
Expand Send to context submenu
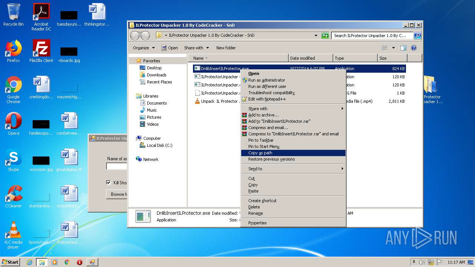(x=293, y=169)
